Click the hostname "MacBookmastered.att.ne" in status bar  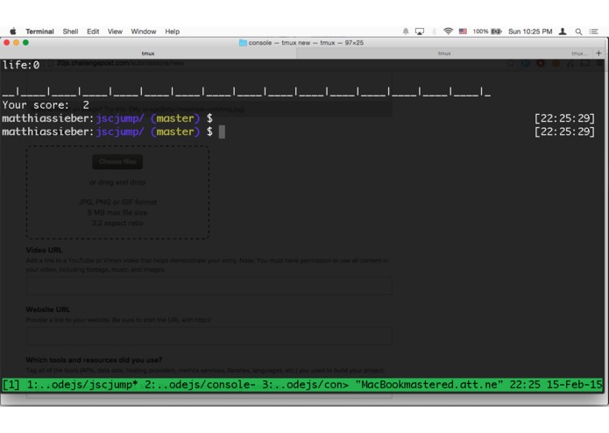[429, 385]
